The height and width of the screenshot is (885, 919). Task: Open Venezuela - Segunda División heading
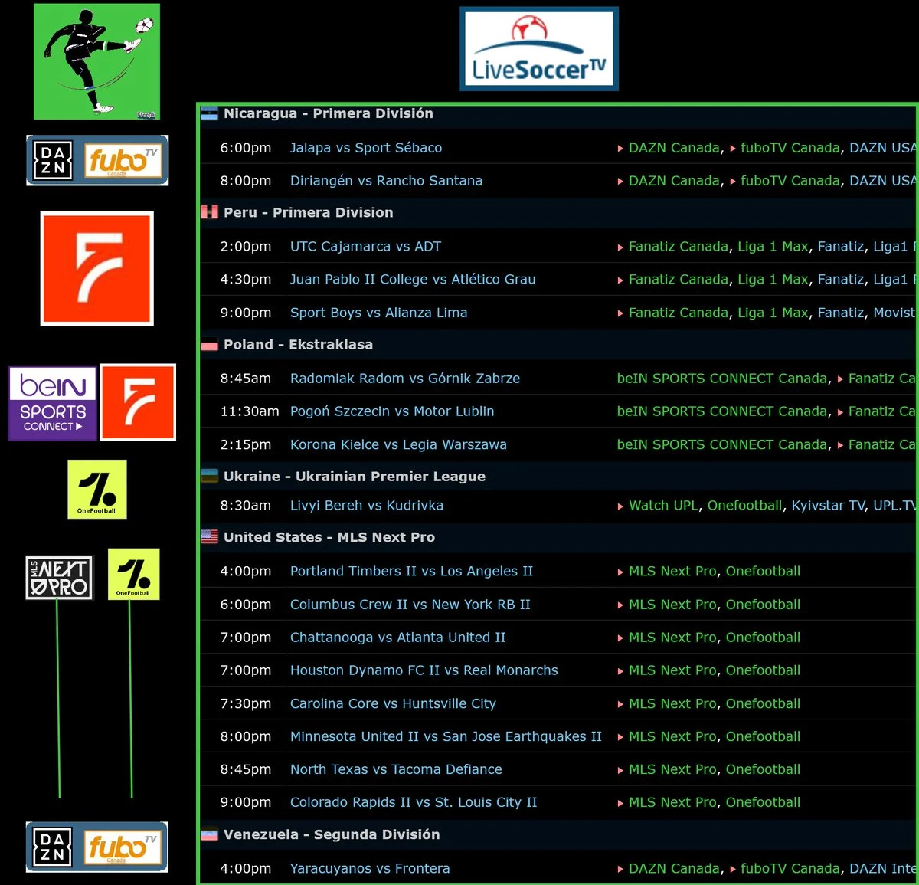[x=332, y=834]
